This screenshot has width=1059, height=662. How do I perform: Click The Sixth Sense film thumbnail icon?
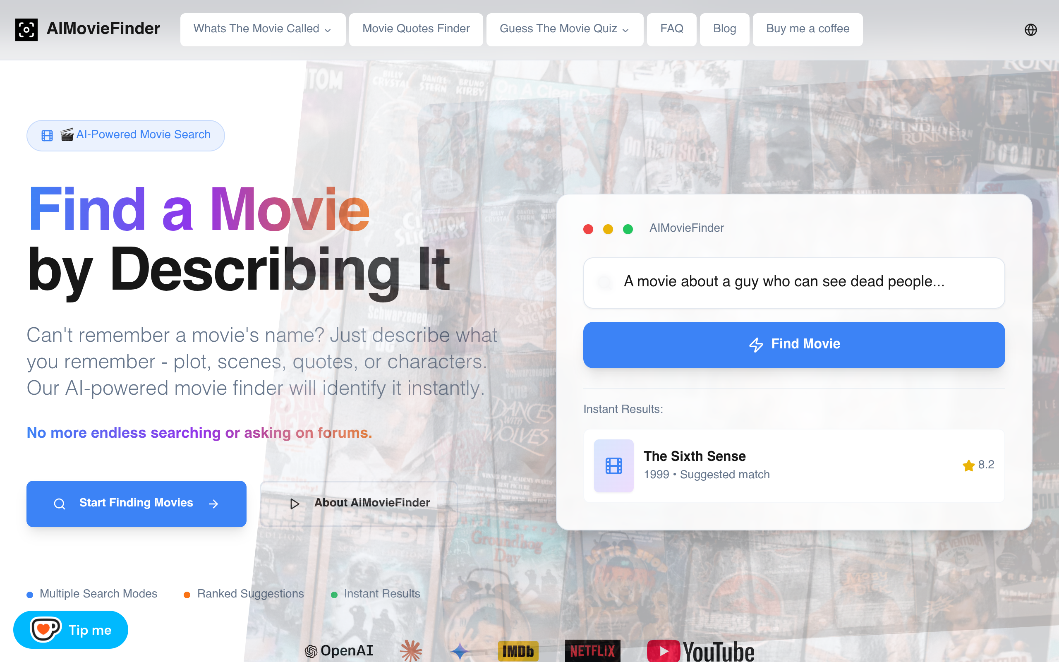pos(613,465)
